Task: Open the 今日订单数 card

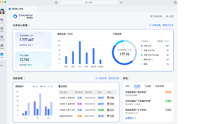Action: (x=34, y=60)
